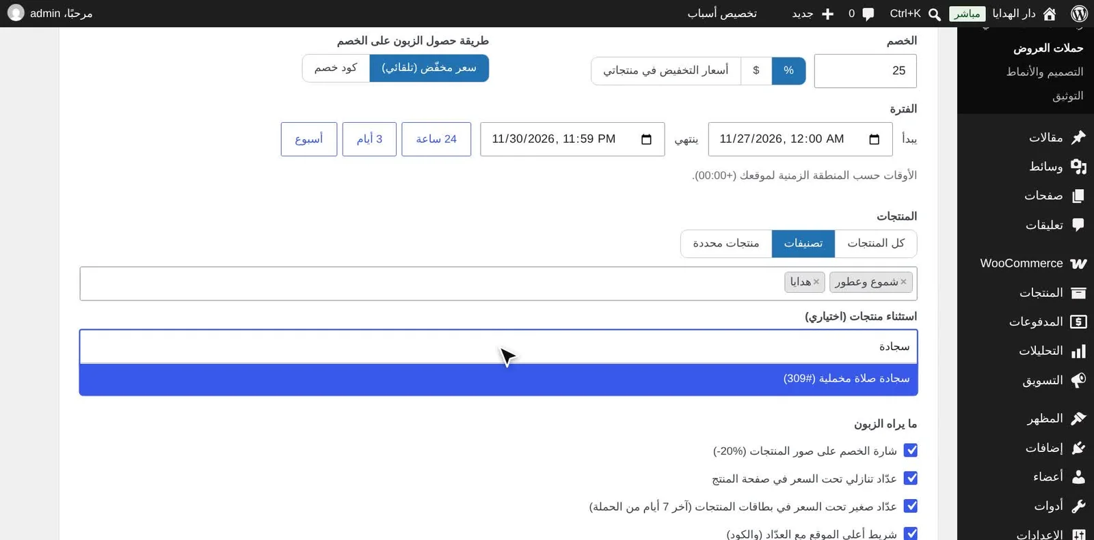
Task: Click the comment icon beside تعليقات
Action: tap(1078, 225)
